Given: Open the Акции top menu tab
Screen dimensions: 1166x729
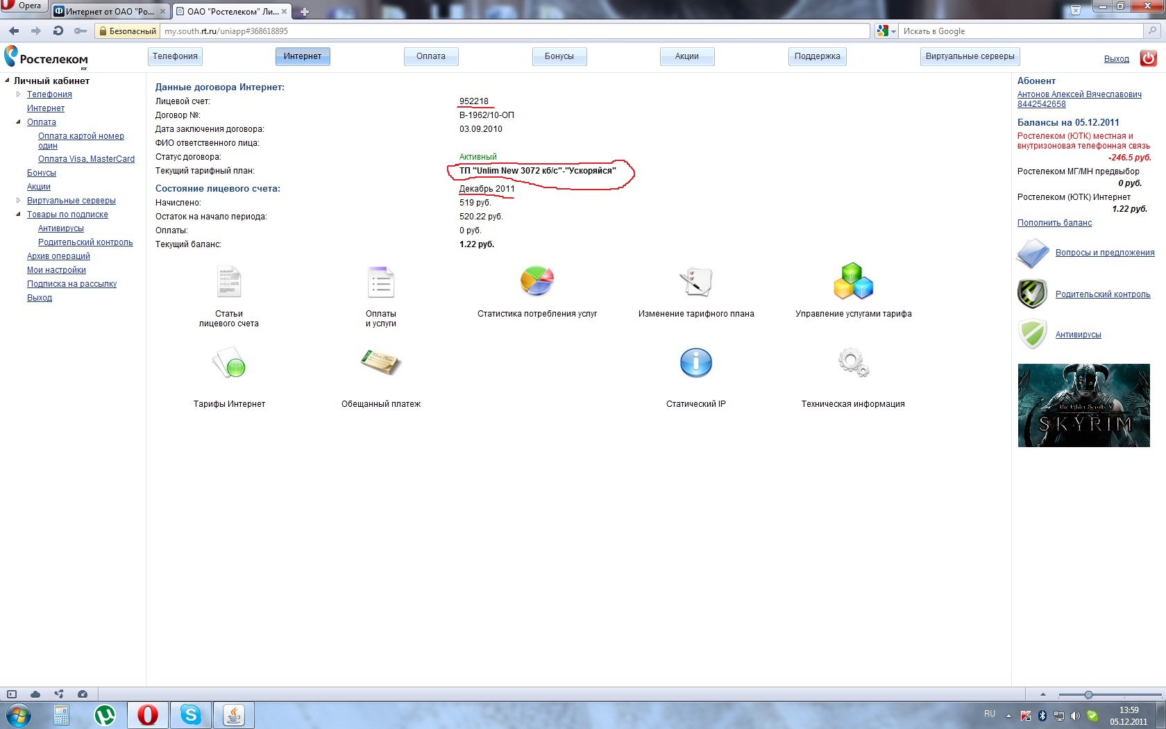Looking at the screenshot, I should point(687,56).
